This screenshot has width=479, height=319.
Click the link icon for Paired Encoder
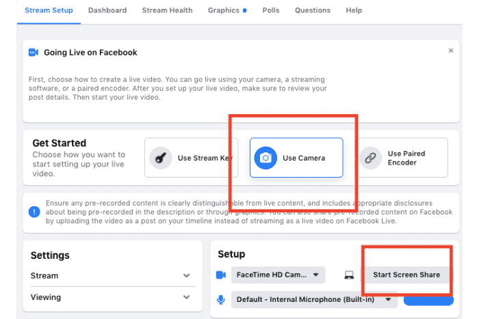pyautogui.click(x=370, y=158)
